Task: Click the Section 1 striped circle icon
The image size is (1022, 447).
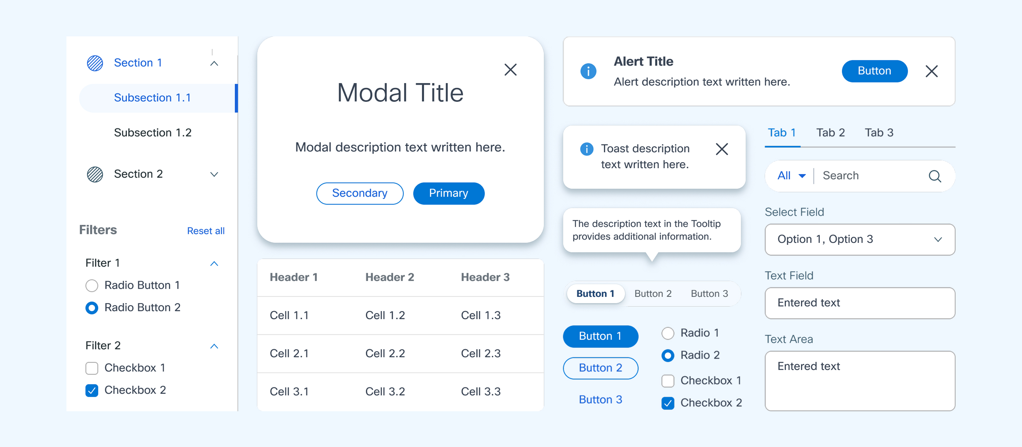Action: (x=95, y=63)
